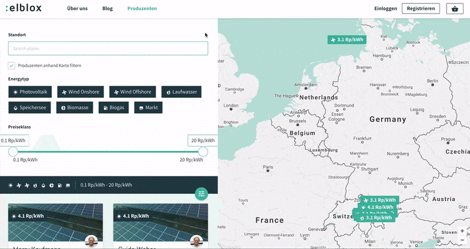Toggle the Wind Onshore filter

pyautogui.click(x=80, y=92)
